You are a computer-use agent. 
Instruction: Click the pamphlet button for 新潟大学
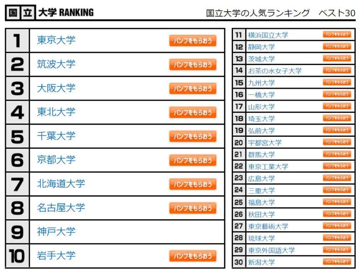click(x=337, y=261)
